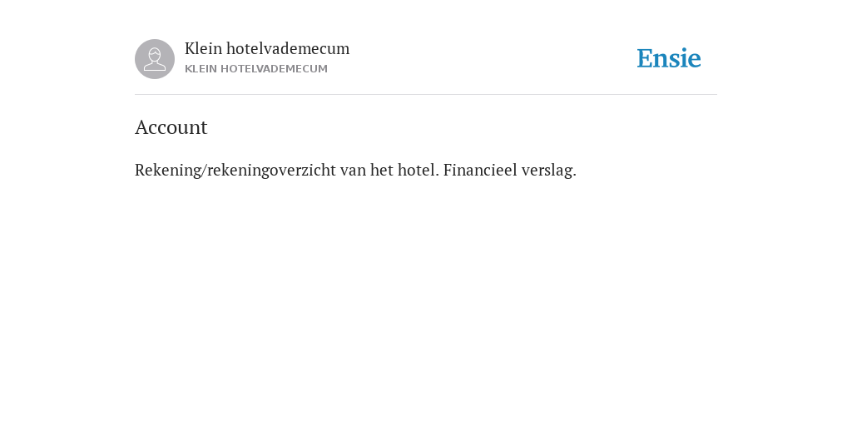Click the uppercase word HOTELVADEMECUM in the subtitle
The image size is (852, 426).
pyautogui.click(x=274, y=69)
